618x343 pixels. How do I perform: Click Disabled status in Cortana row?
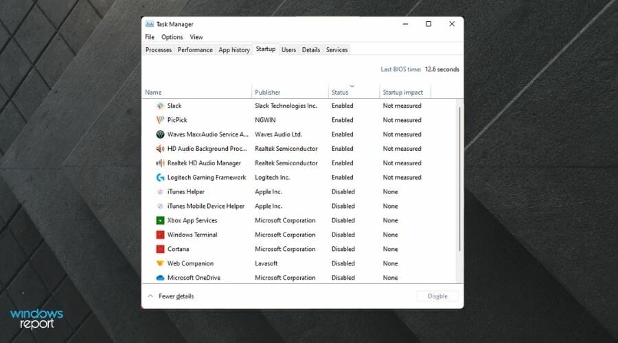[343, 249]
